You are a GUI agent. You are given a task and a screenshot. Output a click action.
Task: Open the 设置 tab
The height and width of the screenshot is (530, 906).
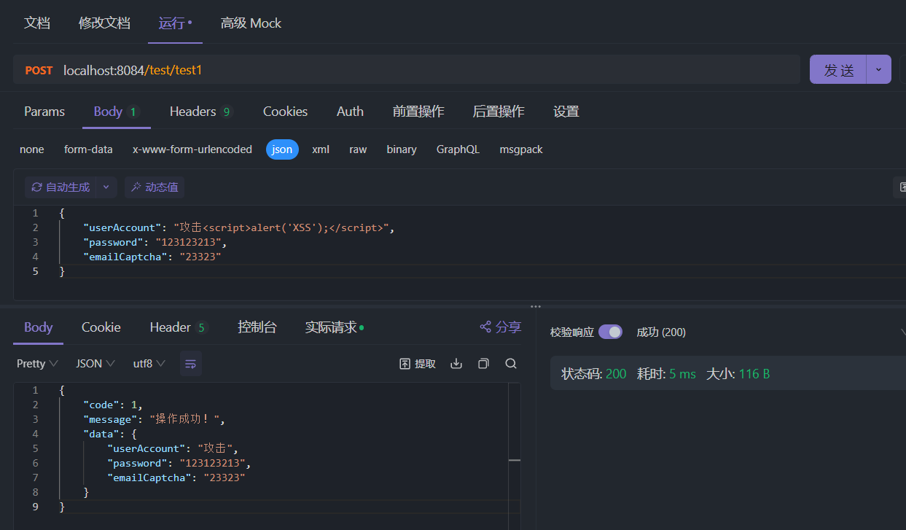(x=566, y=112)
